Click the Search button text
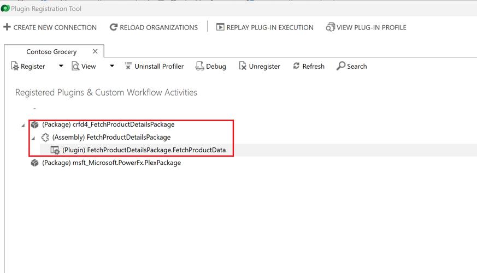Image resolution: width=477 pixels, height=273 pixels. pyautogui.click(x=357, y=66)
